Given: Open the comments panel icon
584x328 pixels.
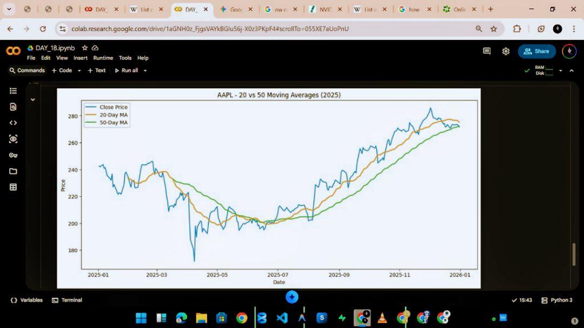Looking at the screenshot, I should 487,51.
